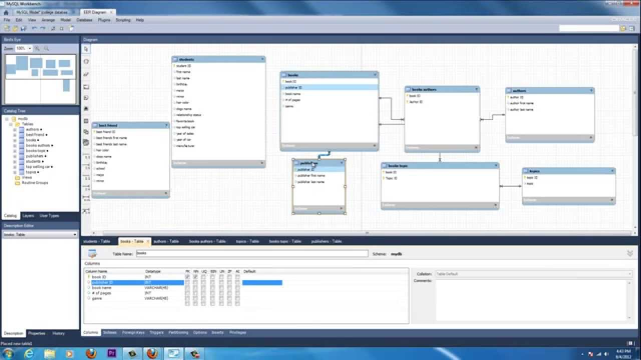This screenshot has width=641, height=360.
Task: Select the place new view tool
Action: (86, 132)
